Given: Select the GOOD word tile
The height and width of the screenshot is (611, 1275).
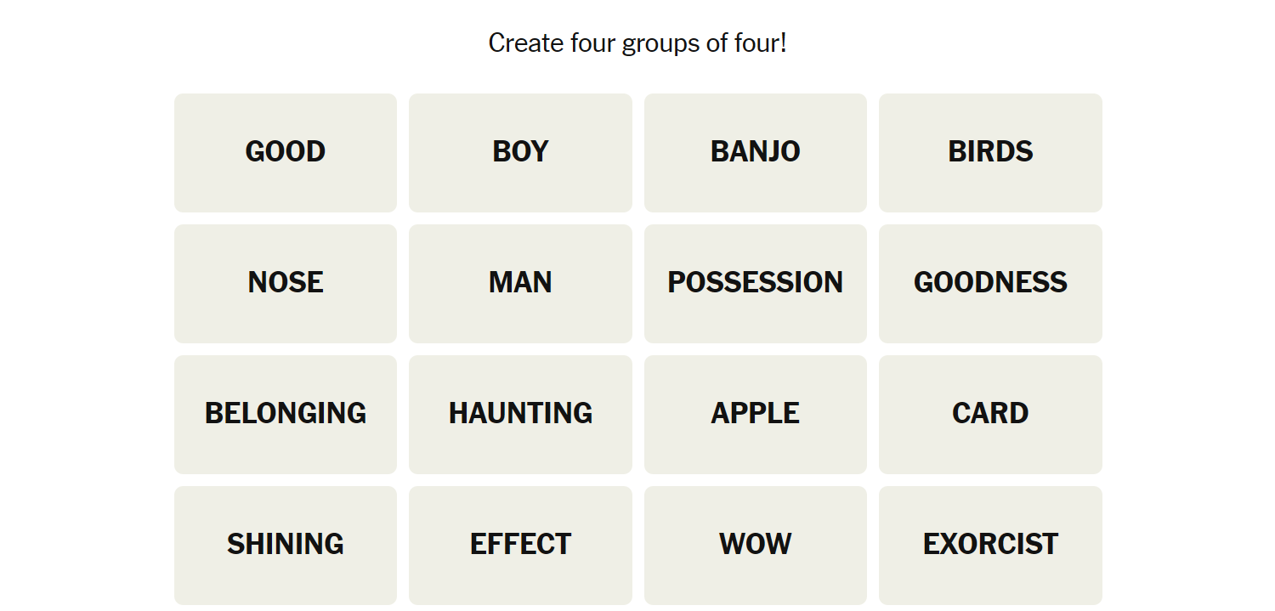Looking at the screenshot, I should [x=286, y=153].
